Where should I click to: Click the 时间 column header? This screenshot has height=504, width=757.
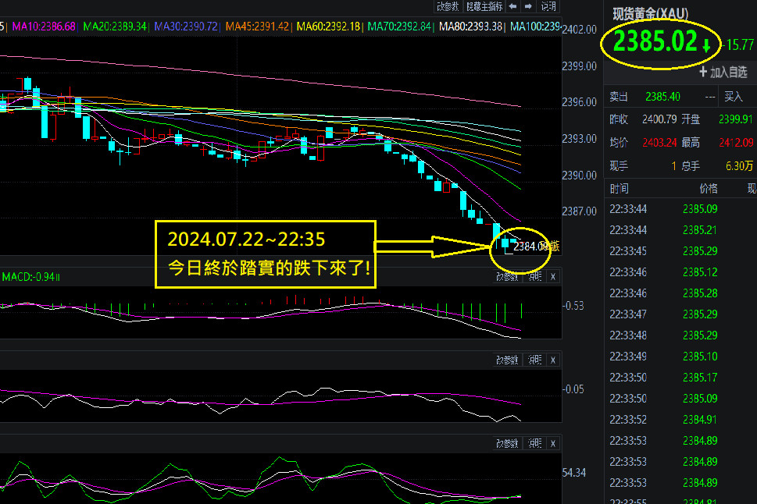pyautogui.click(x=619, y=189)
